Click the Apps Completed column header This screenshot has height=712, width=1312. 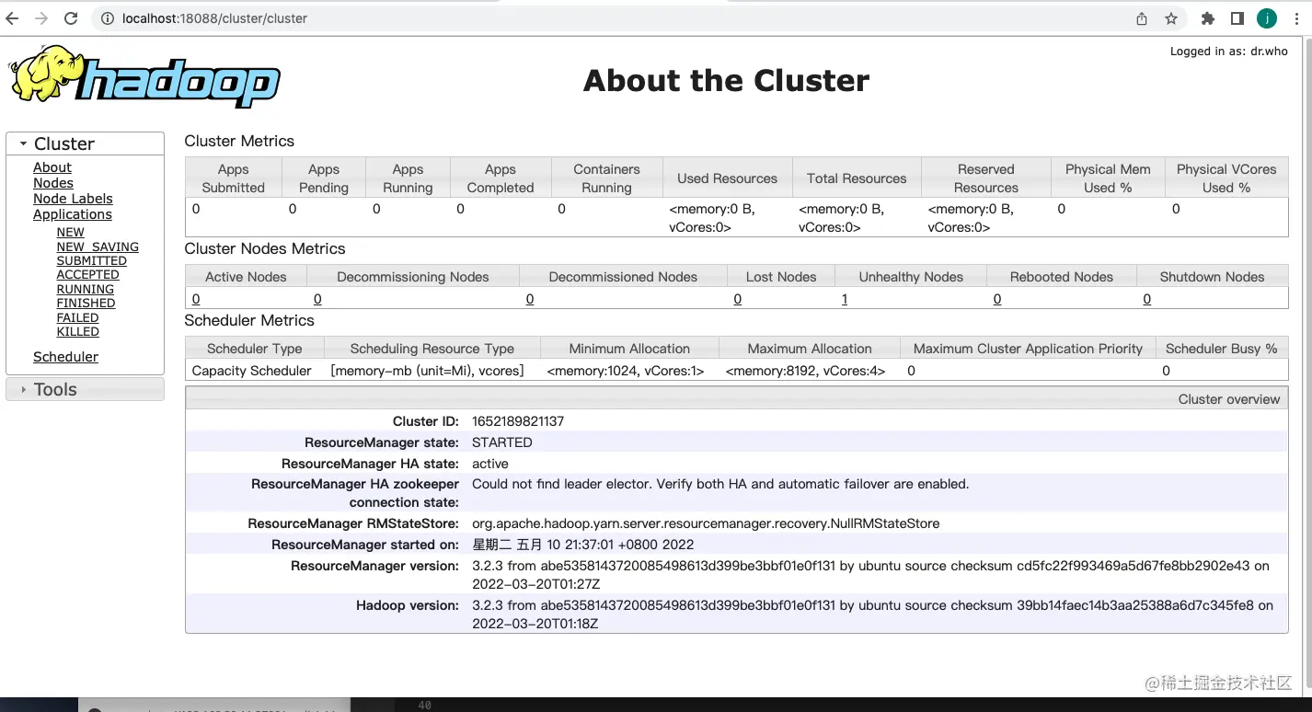coord(501,178)
